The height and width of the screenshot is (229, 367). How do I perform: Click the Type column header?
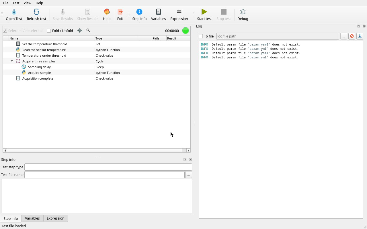[116, 38]
